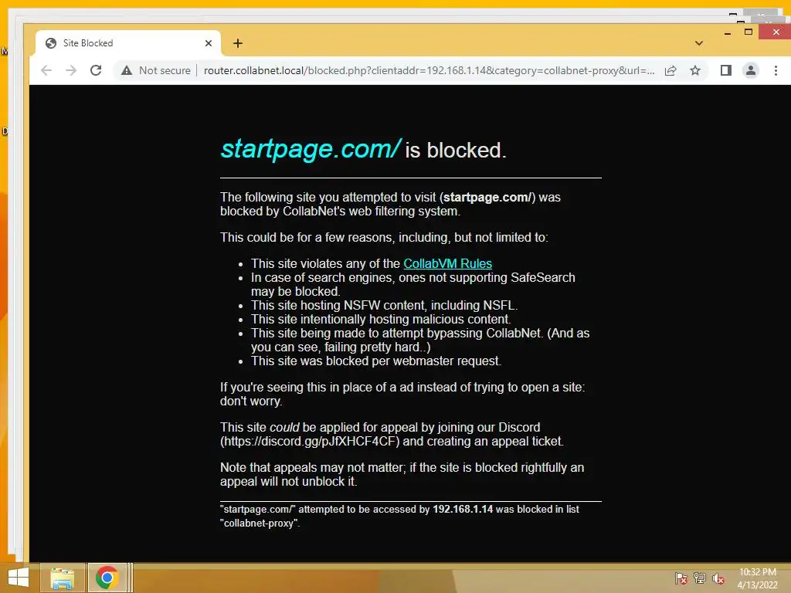Open the Chrome profile avatar menu

[x=751, y=70]
